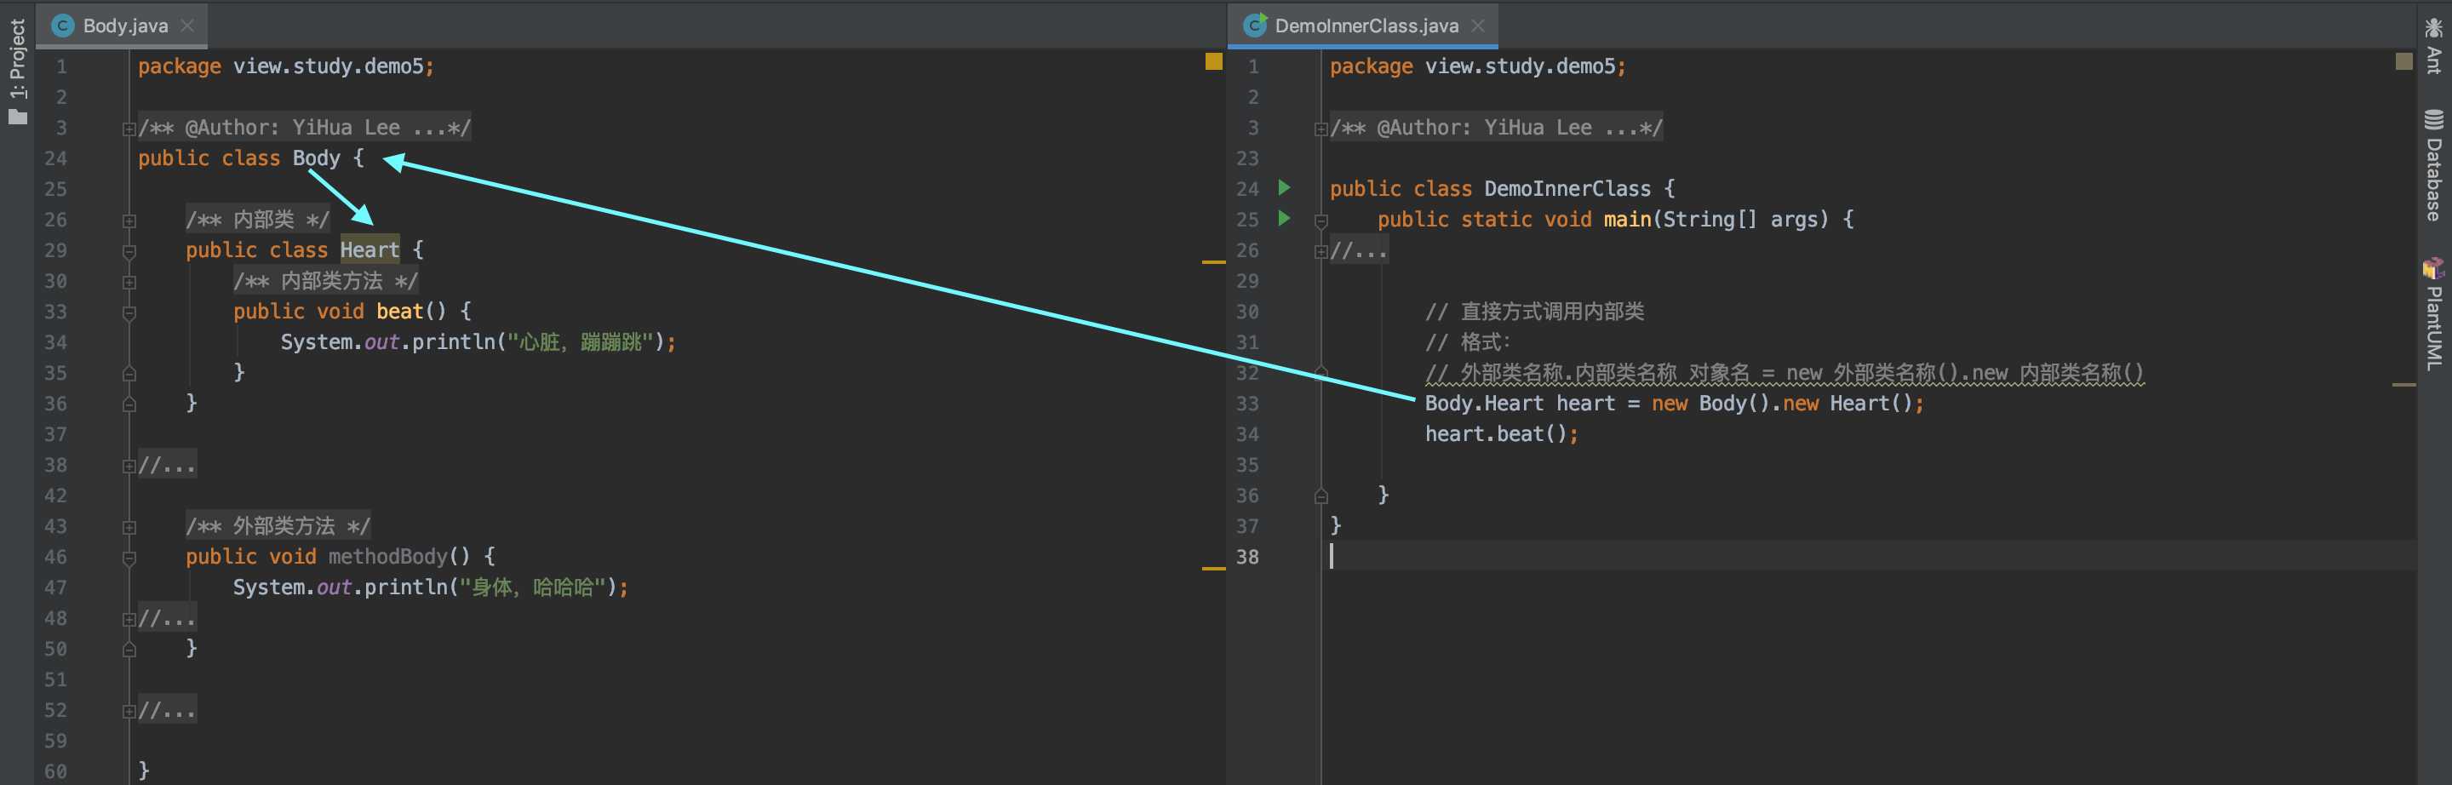2452x785 pixels.
Task: Click the string "身体，哈哈哈"
Action: pos(531,587)
